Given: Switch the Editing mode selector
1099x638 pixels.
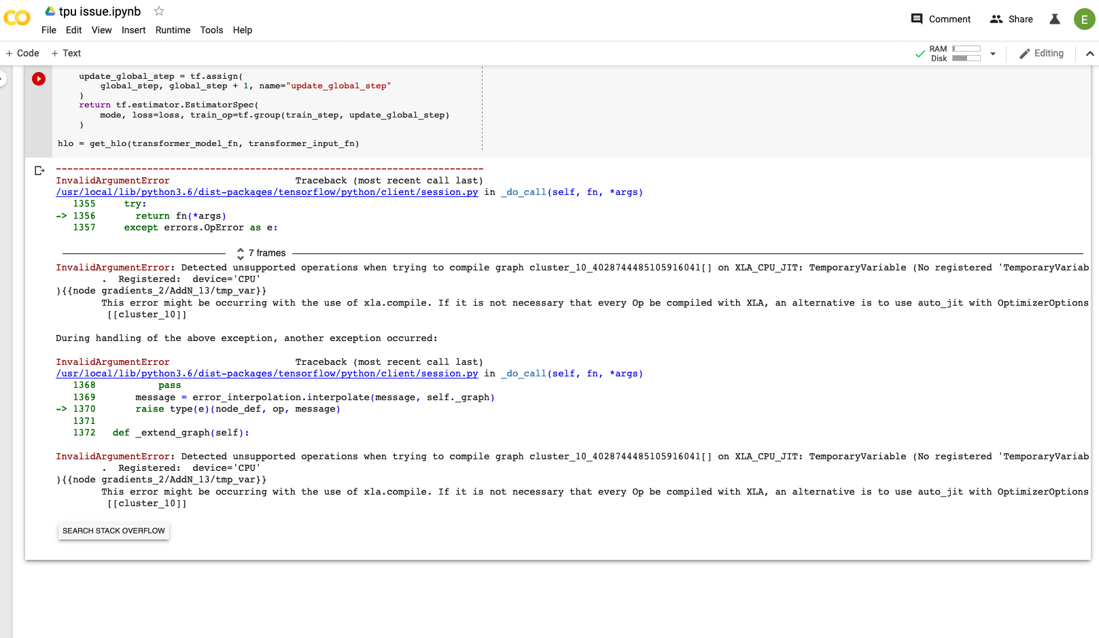Looking at the screenshot, I should coord(1041,53).
